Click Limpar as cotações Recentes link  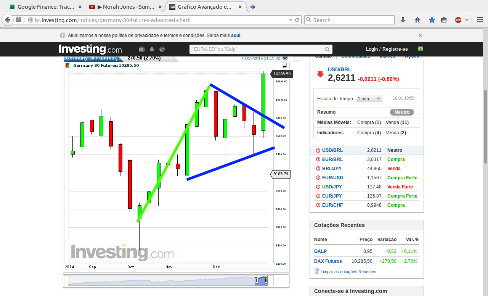click(348, 272)
